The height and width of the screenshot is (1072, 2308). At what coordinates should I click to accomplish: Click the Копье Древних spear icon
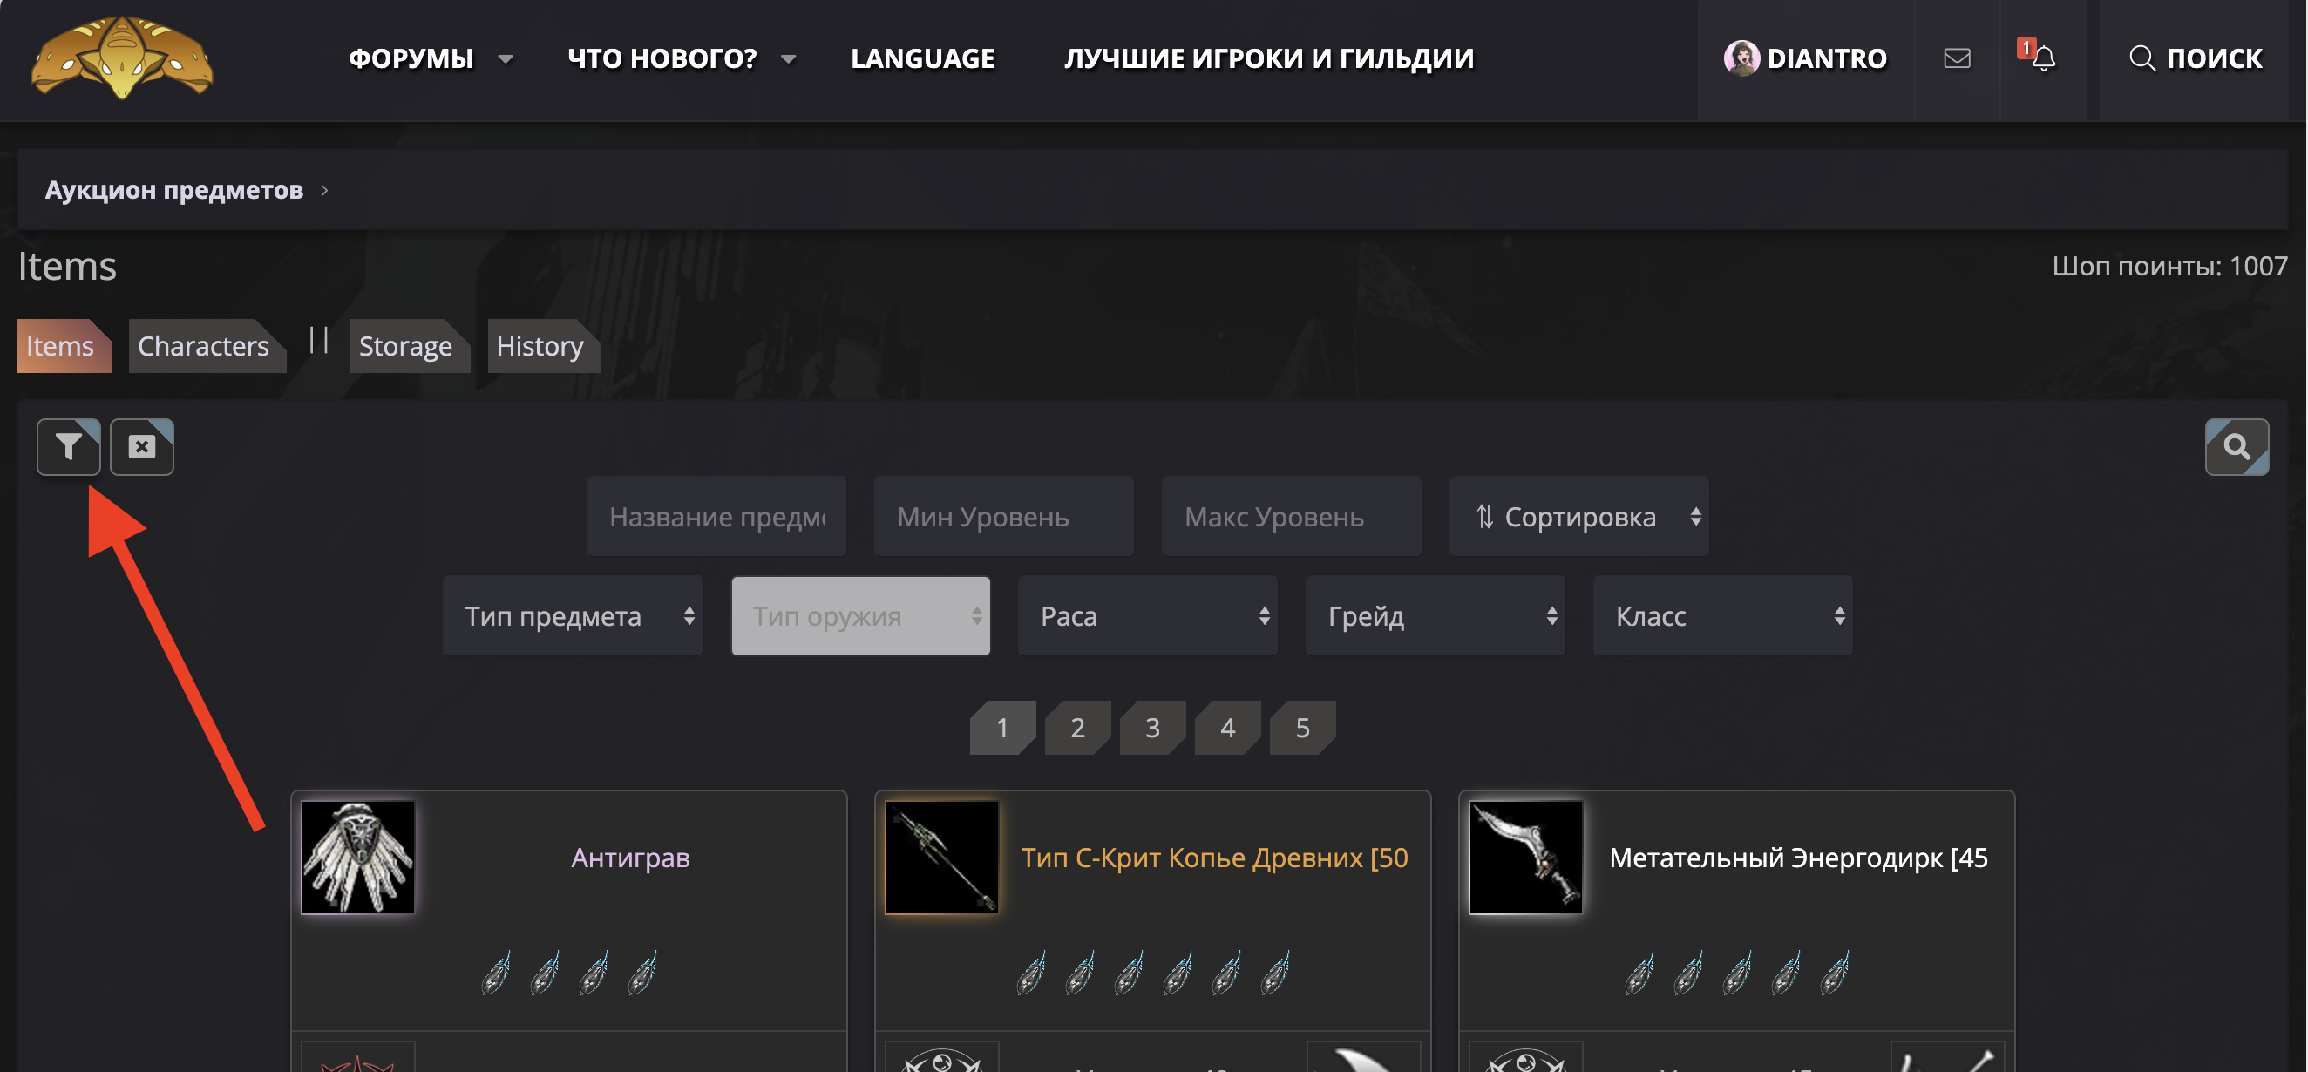[940, 856]
